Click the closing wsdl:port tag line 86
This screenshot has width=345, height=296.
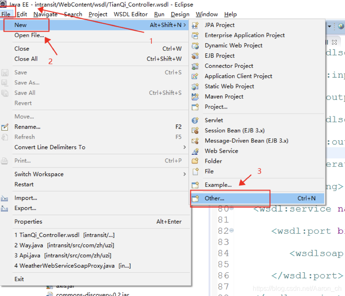click(307, 276)
